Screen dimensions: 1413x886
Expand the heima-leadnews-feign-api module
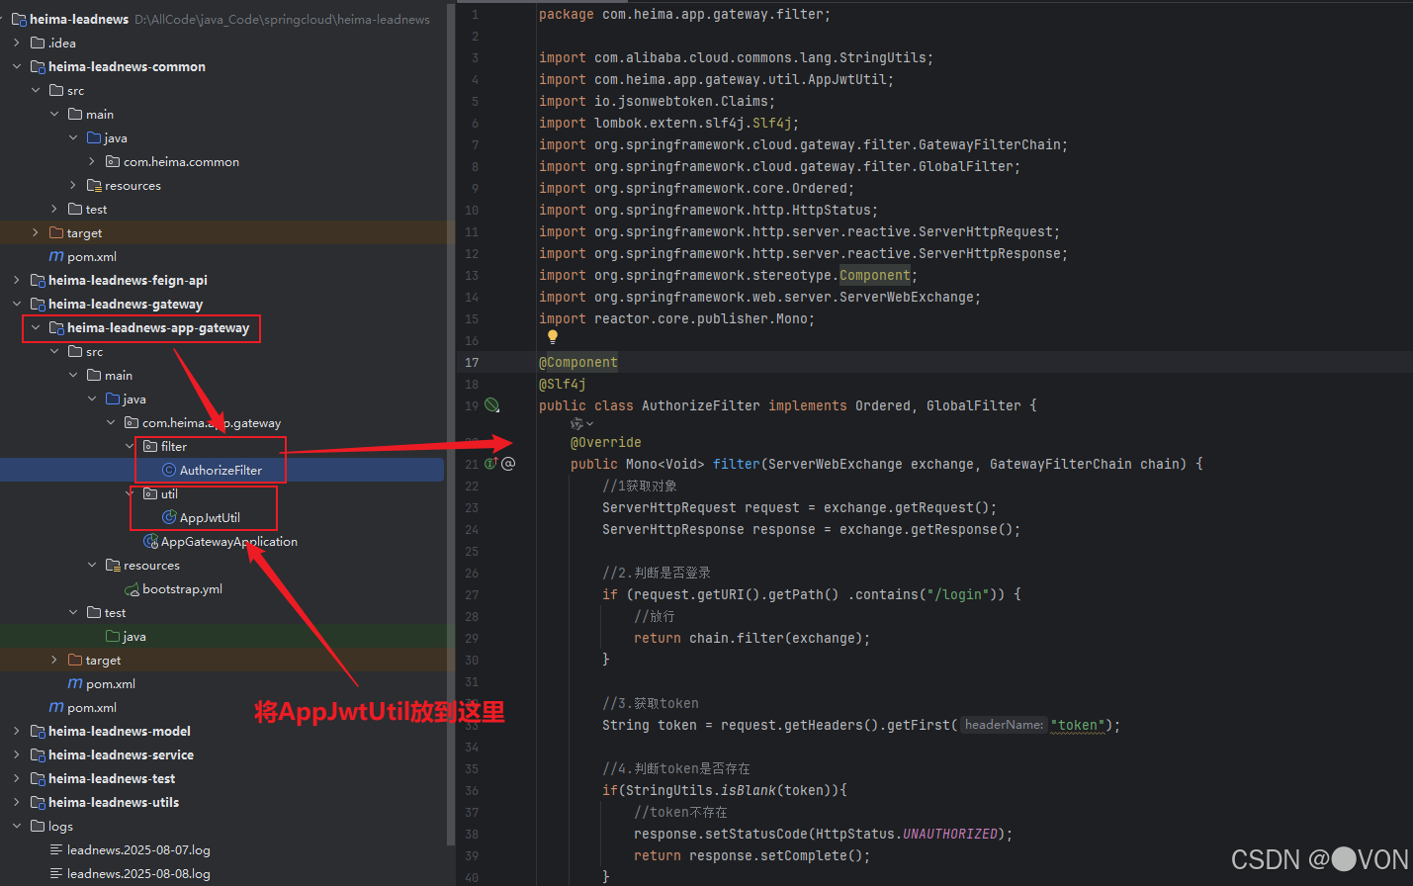pos(17,281)
